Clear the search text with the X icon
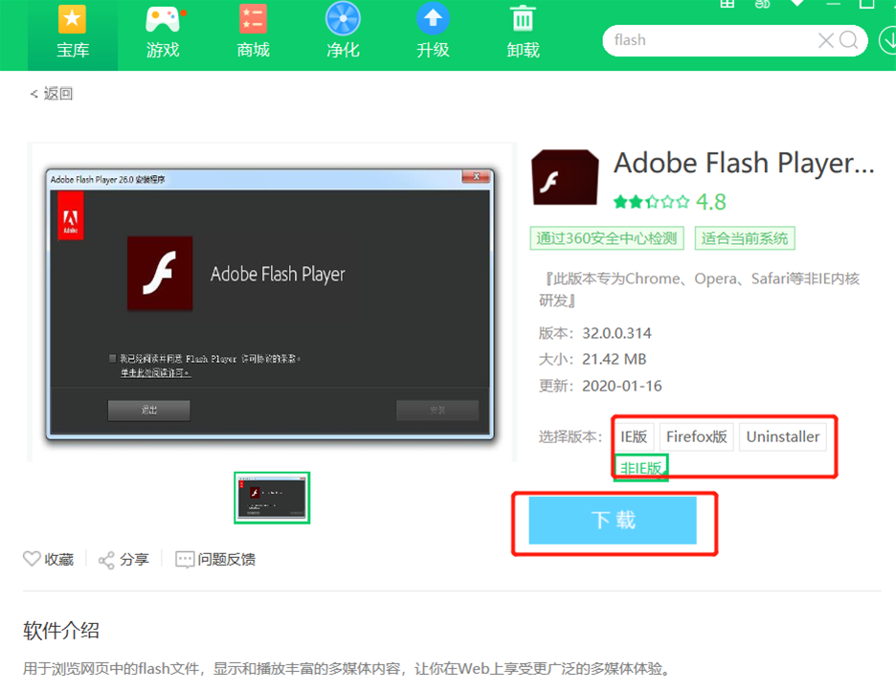 tap(826, 40)
